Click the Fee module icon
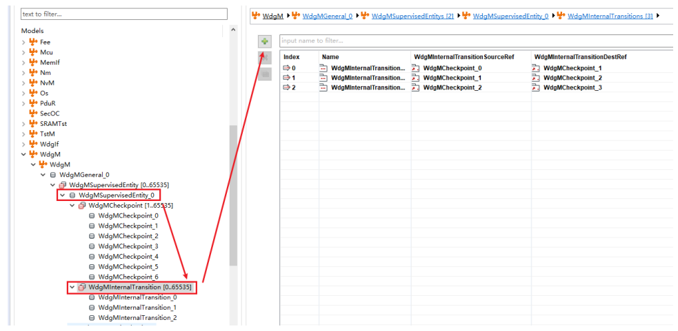 coord(33,42)
